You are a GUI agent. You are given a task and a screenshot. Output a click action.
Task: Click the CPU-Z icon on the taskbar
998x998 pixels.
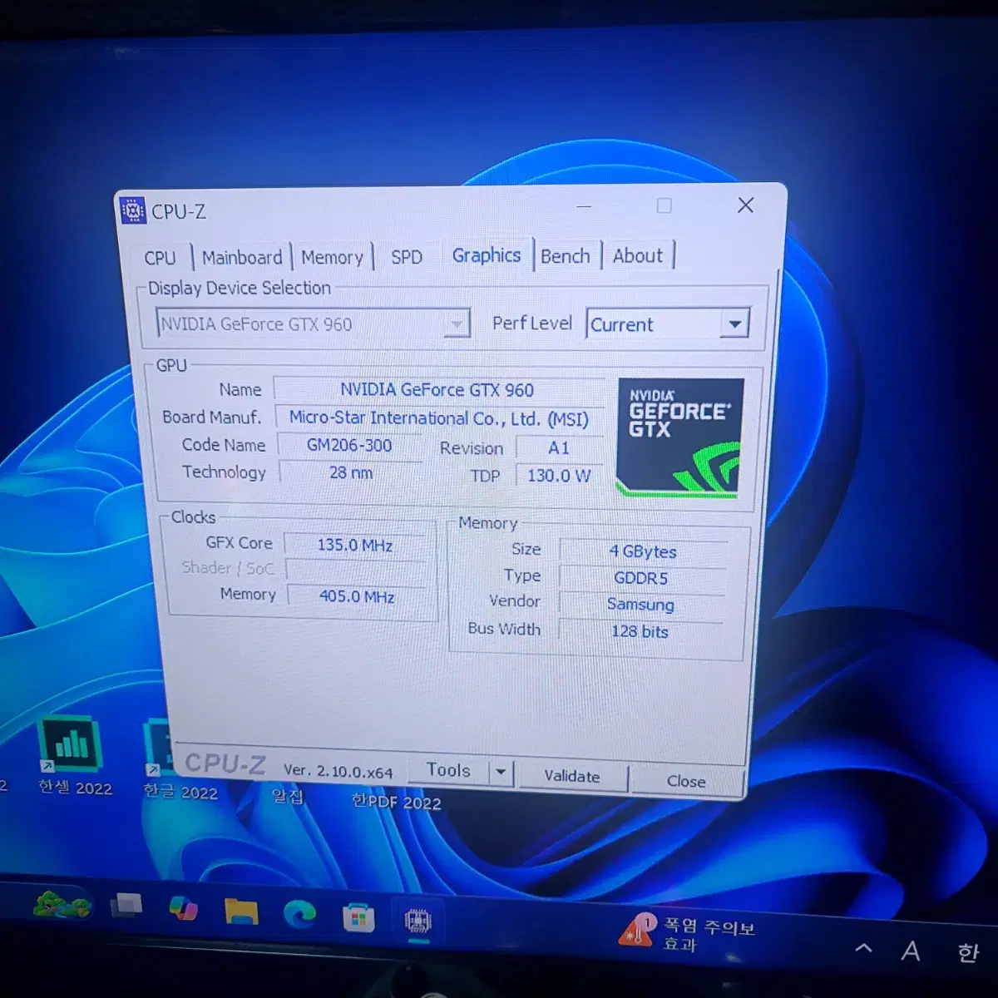coord(417,921)
